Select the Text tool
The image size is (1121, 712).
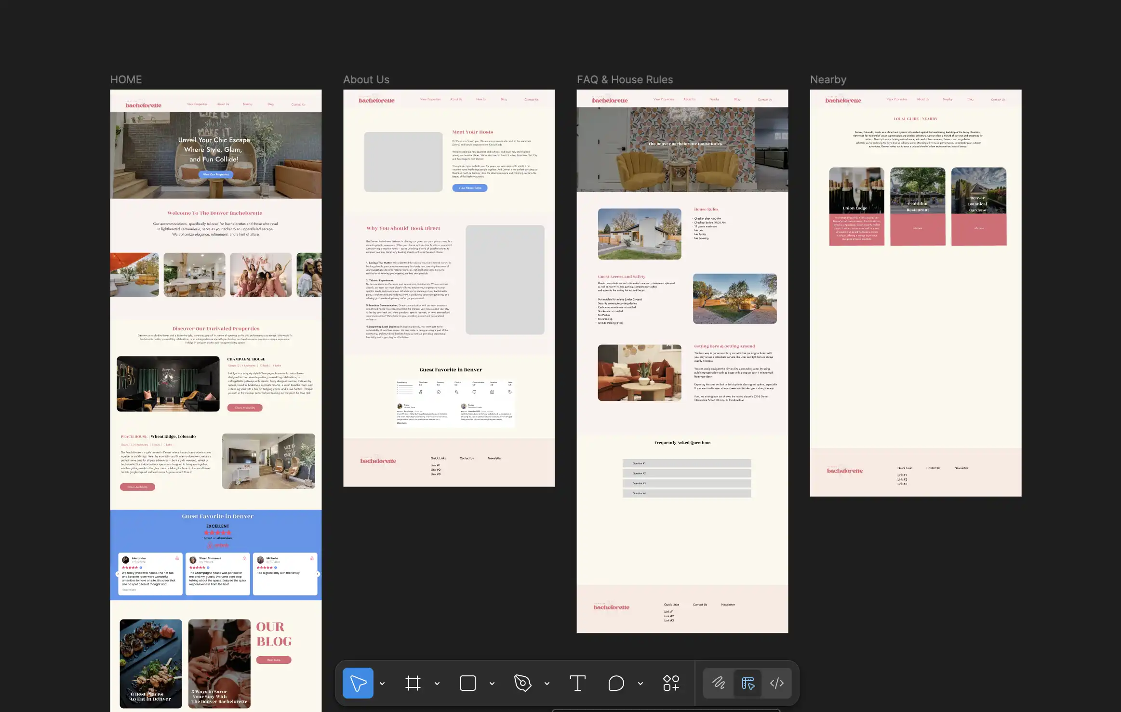(577, 683)
